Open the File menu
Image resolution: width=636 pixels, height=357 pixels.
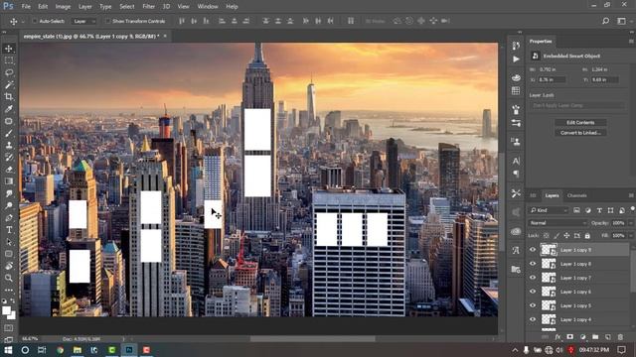(x=26, y=7)
